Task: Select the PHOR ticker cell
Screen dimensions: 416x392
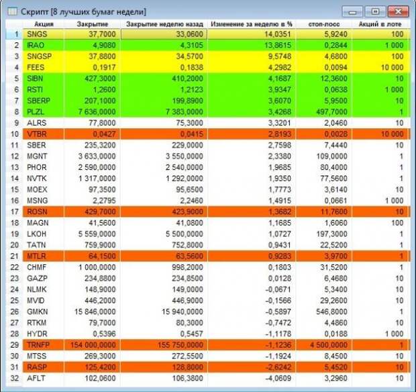Action: point(44,167)
